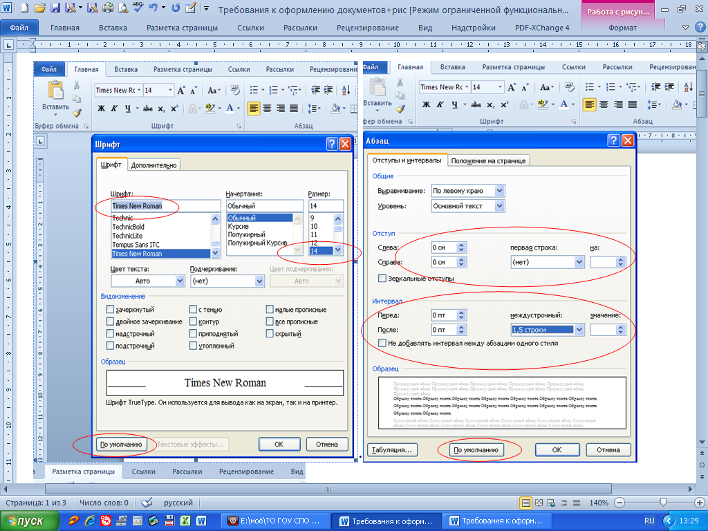Open the Подчеркивание dropdown in the Шрифт dialog
The width and height of the screenshot is (708, 531).
tap(259, 281)
